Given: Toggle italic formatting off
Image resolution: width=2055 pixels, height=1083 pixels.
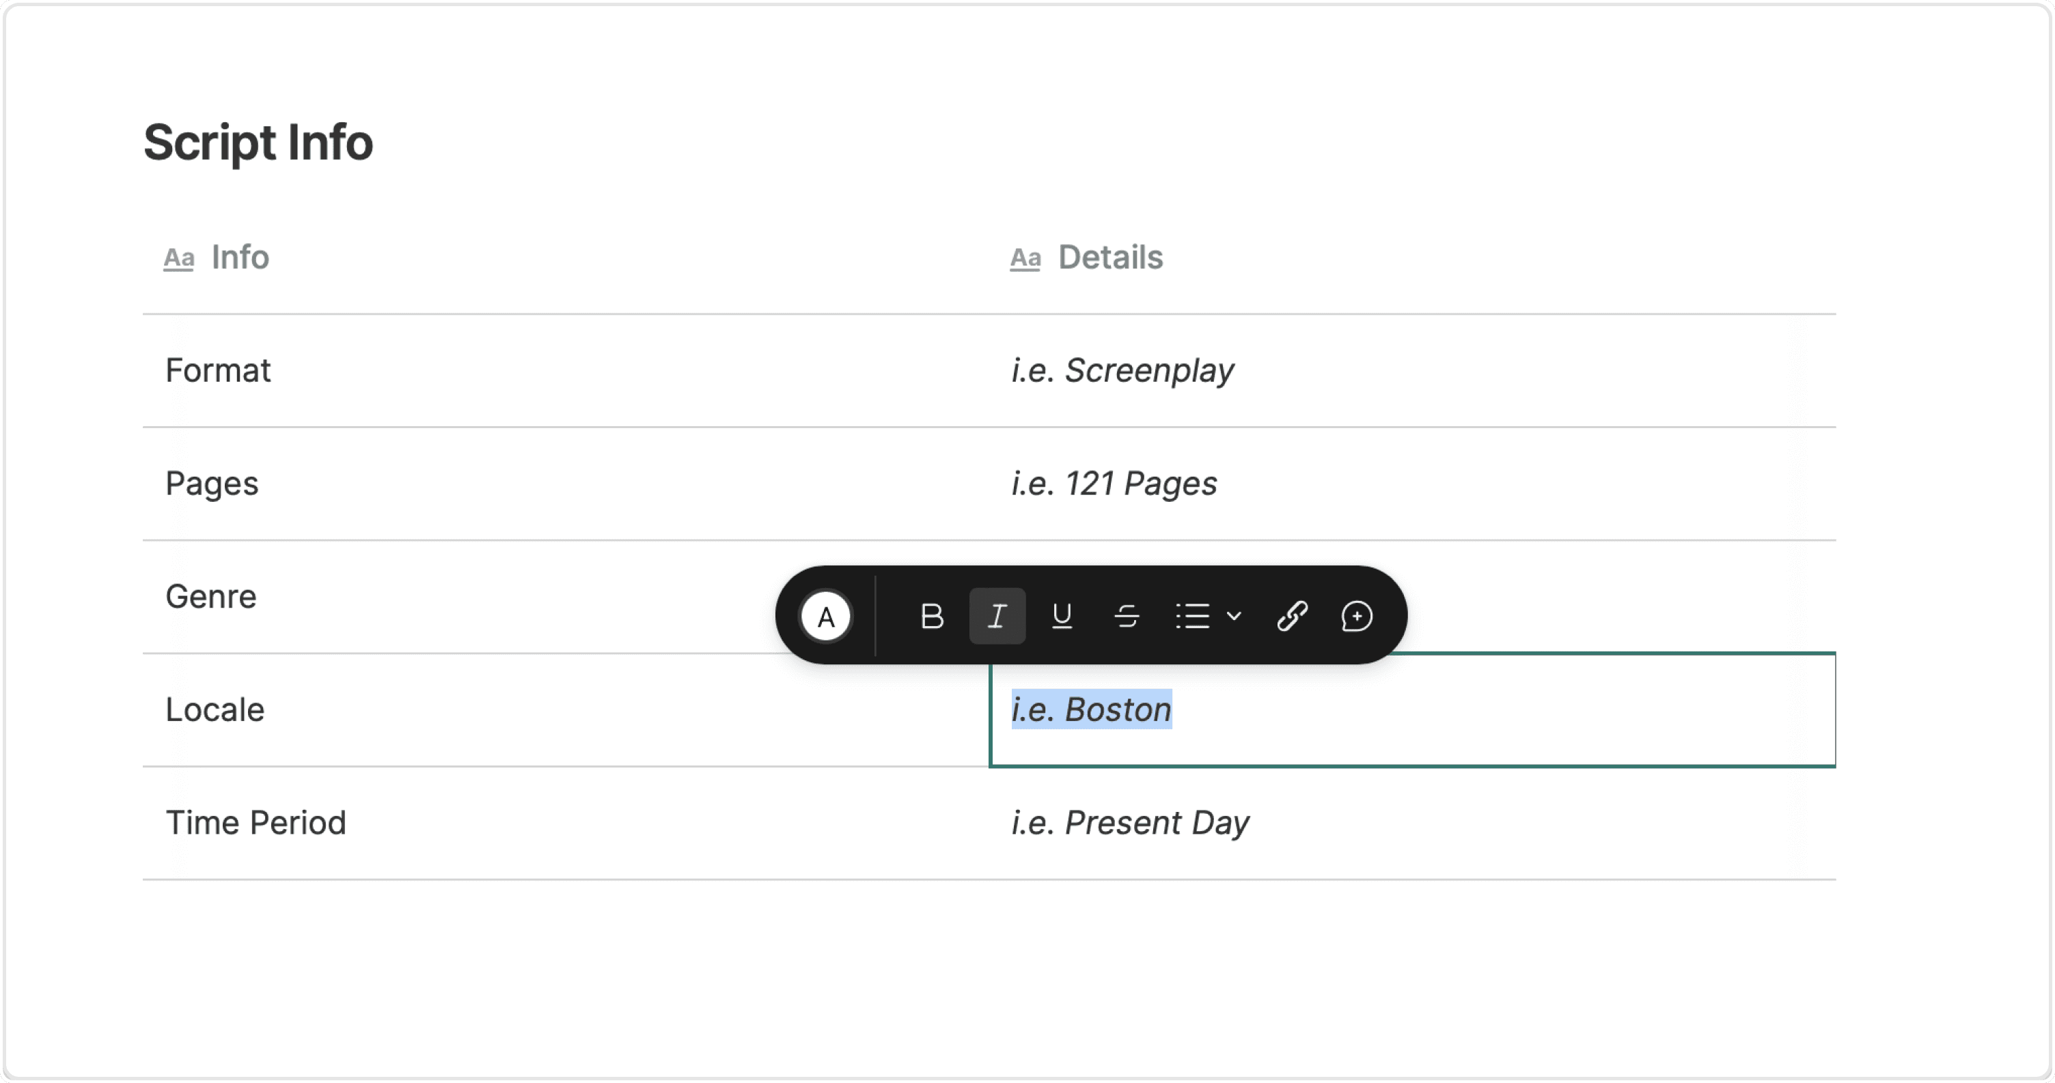Looking at the screenshot, I should [997, 617].
